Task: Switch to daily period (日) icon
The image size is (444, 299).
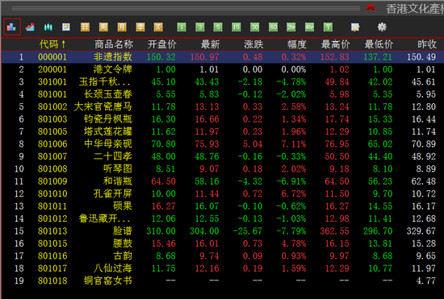Action: 85,27
